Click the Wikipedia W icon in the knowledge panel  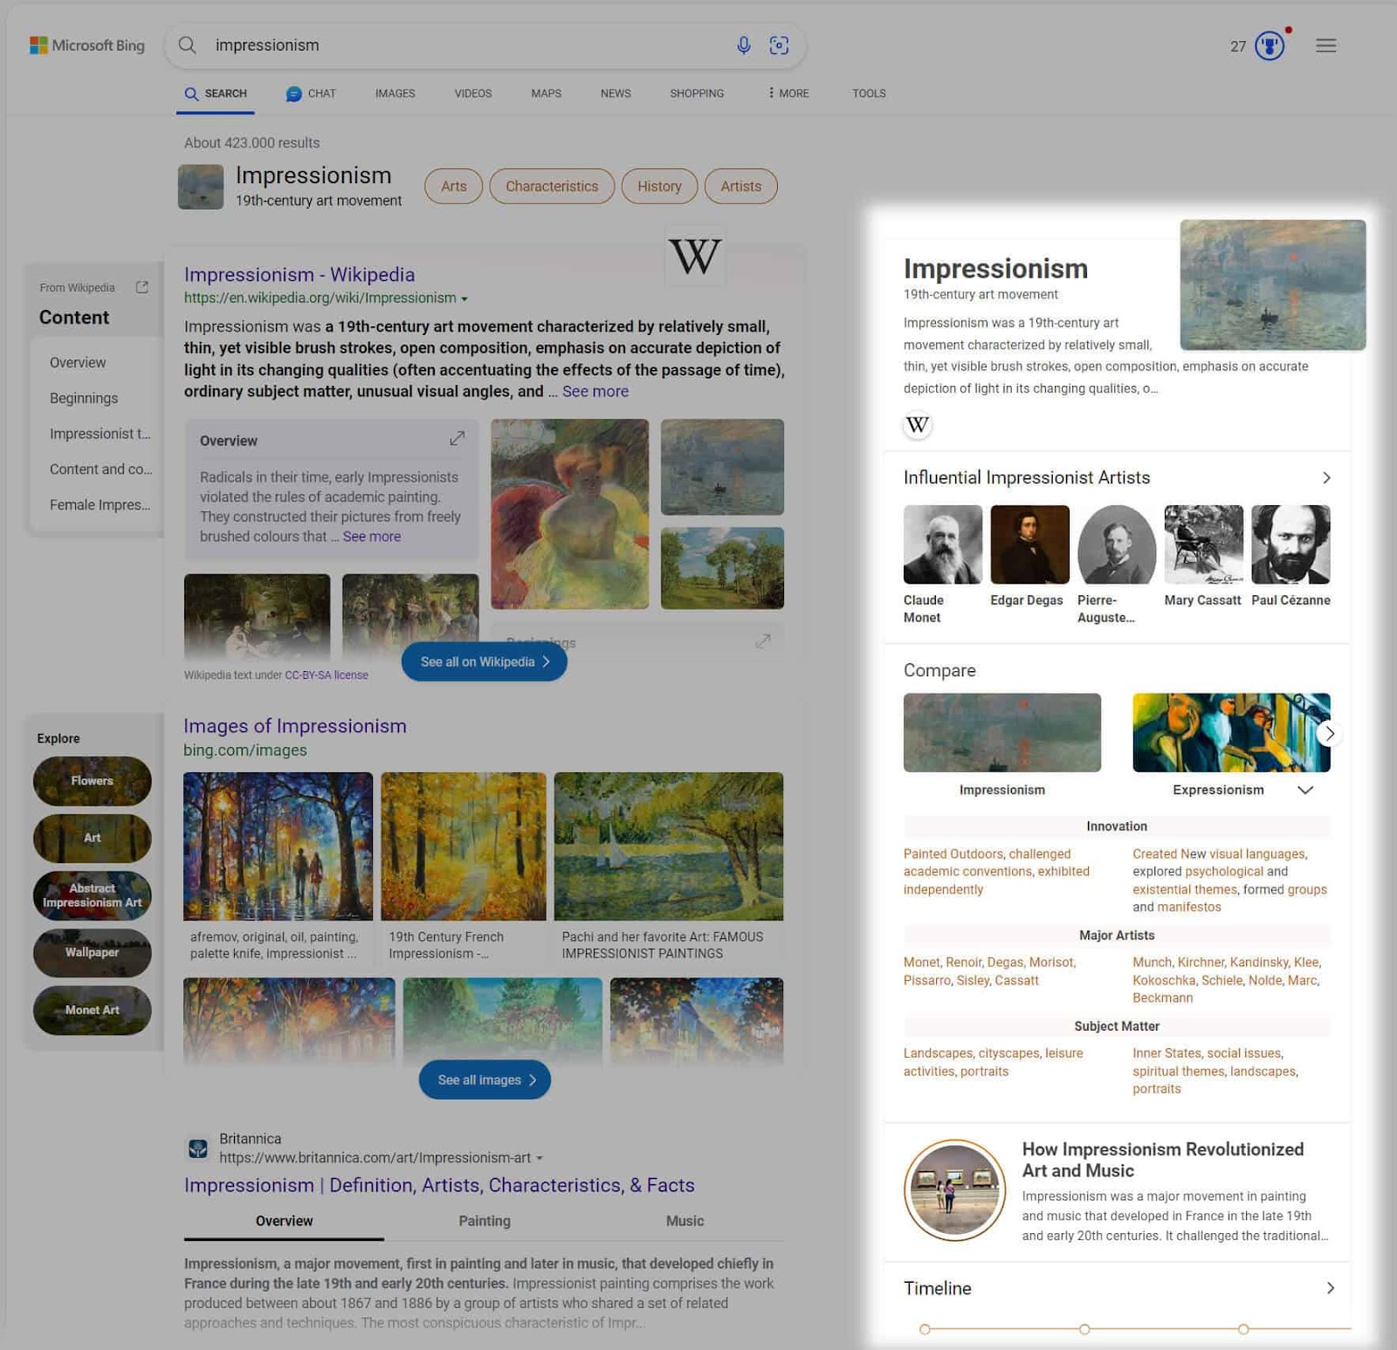click(x=917, y=427)
